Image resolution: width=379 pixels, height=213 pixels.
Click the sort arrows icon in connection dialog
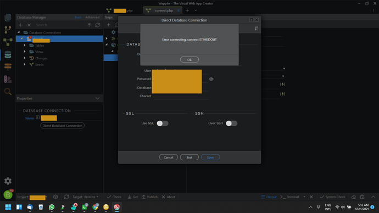coord(256,29)
